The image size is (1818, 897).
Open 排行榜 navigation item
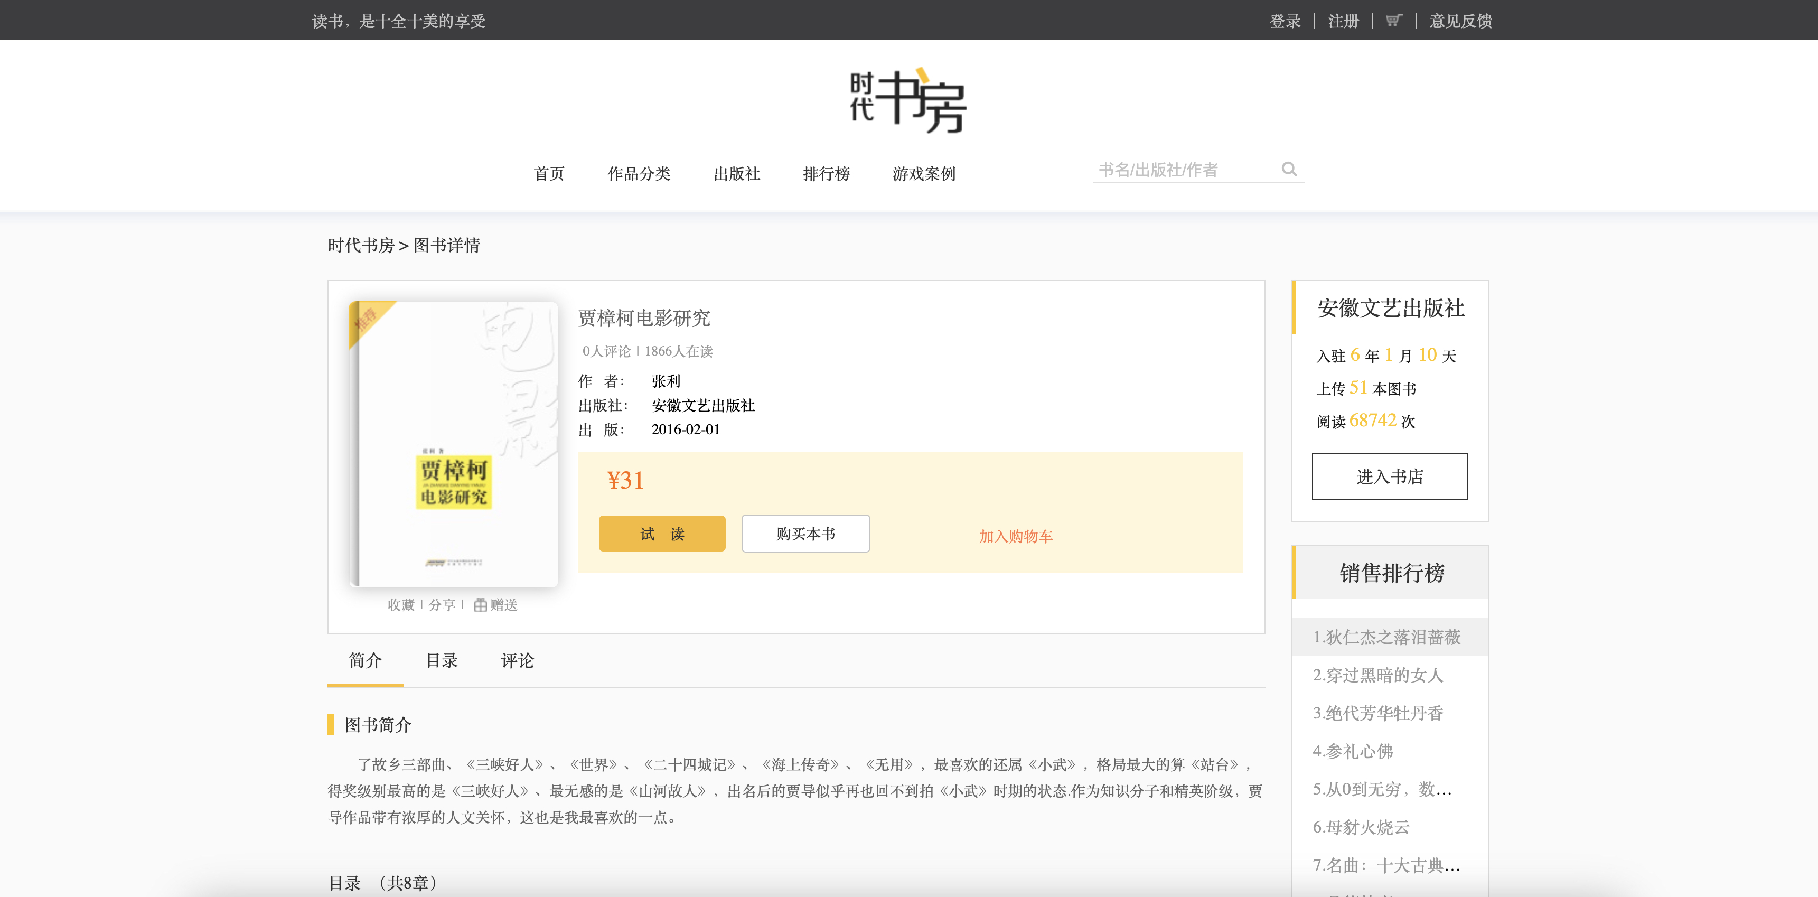pyautogui.click(x=827, y=174)
